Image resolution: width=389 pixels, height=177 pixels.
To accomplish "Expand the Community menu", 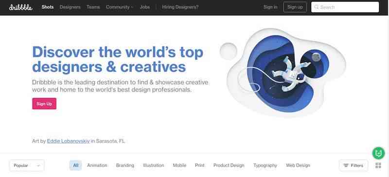I will [x=120, y=7].
